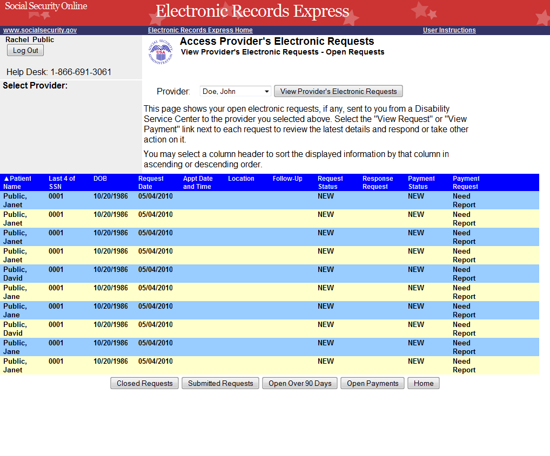Screen dimensions: 550x456
Task: Show Submitted Requests
Action: point(220,383)
